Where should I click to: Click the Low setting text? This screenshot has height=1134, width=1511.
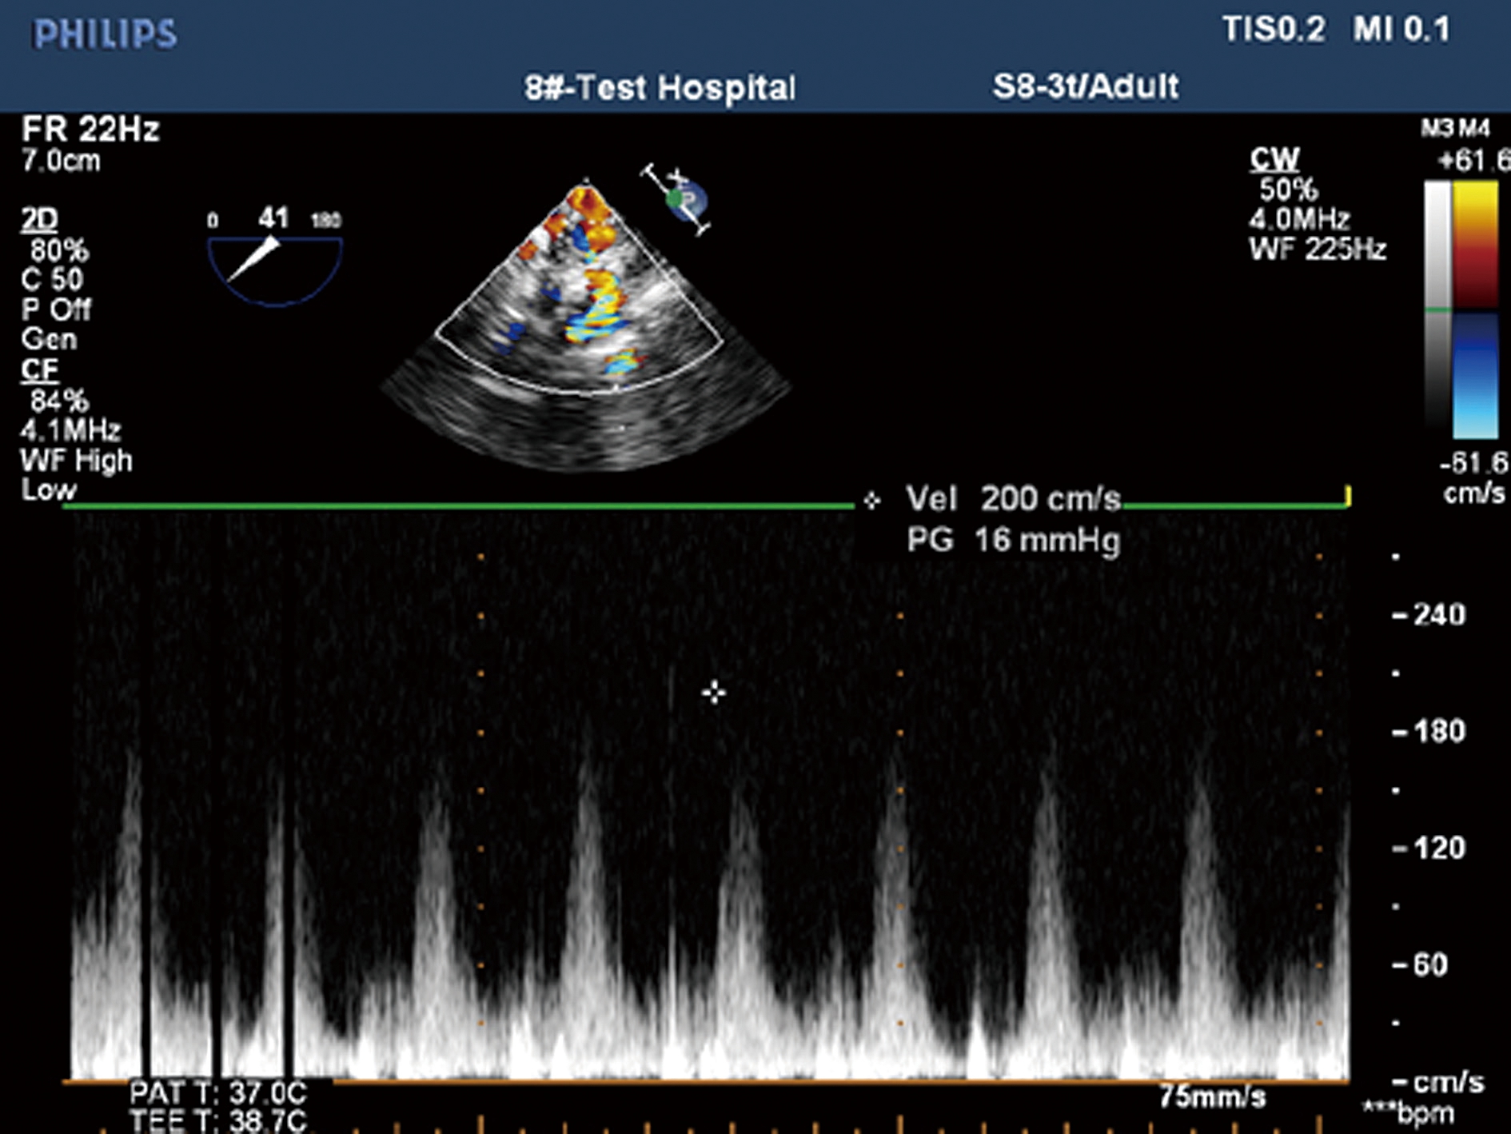[49, 489]
